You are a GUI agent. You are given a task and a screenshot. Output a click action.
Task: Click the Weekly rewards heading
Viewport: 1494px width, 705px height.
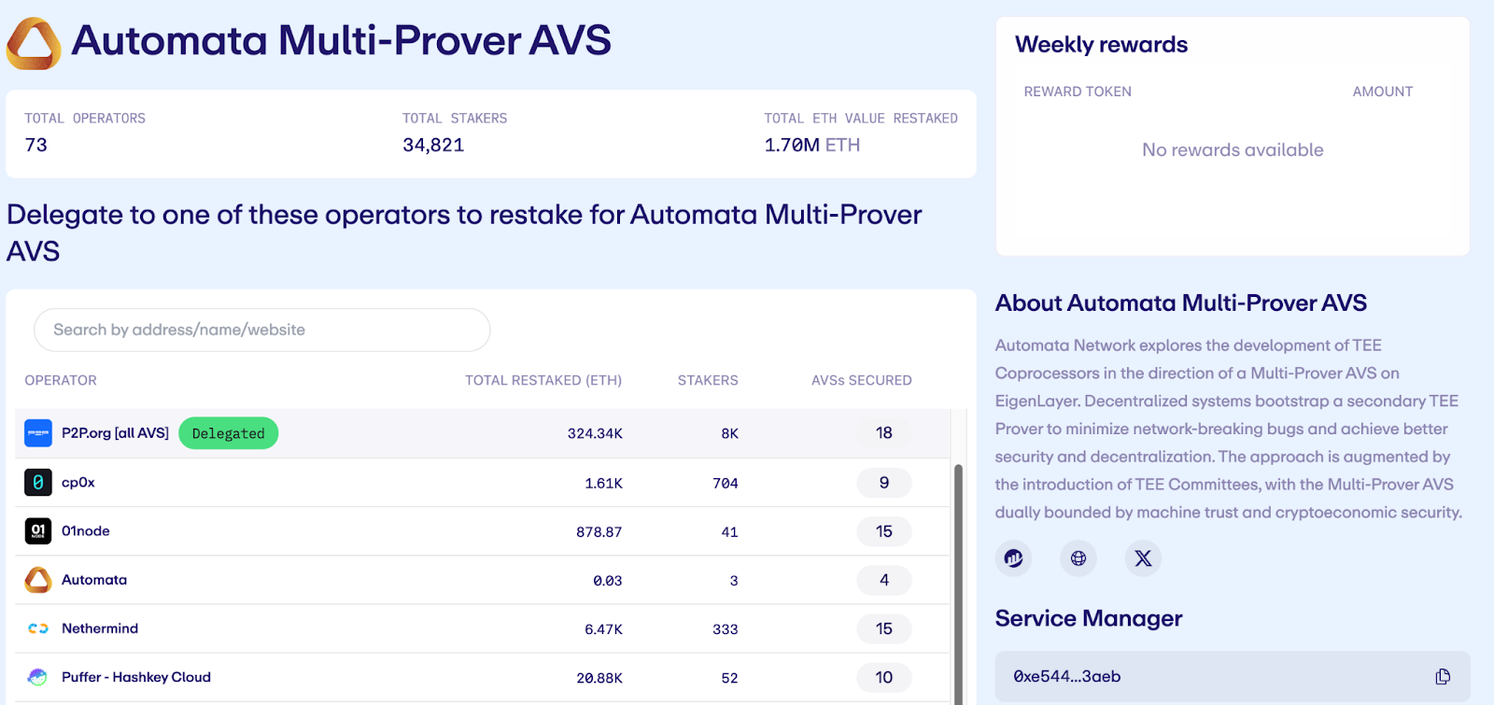pos(1102,45)
